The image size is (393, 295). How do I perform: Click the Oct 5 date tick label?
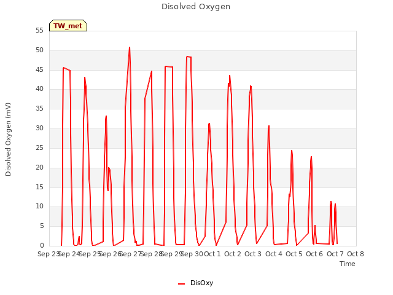click(x=294, y=254)
